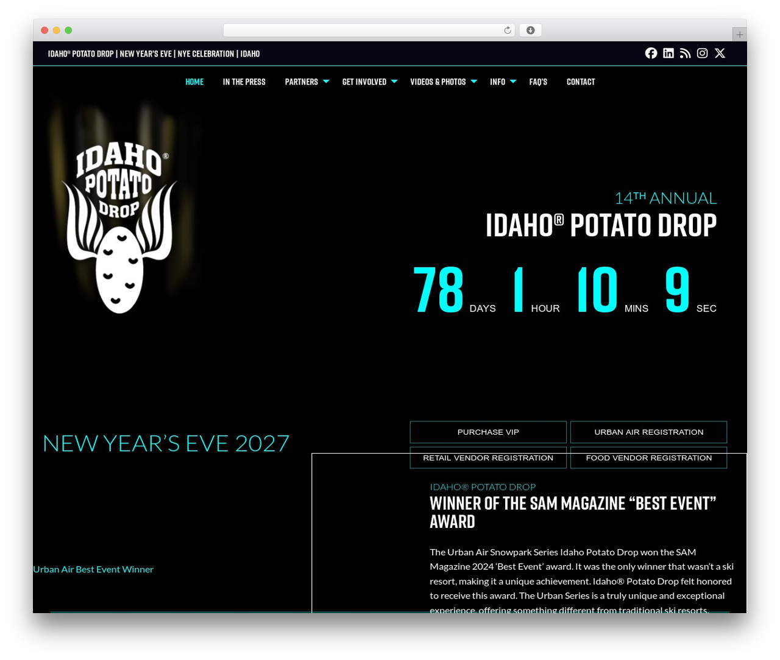Open the Videos & Photos menu item
The height and width of the screenshot is (660, 780).
click(438, 82)
